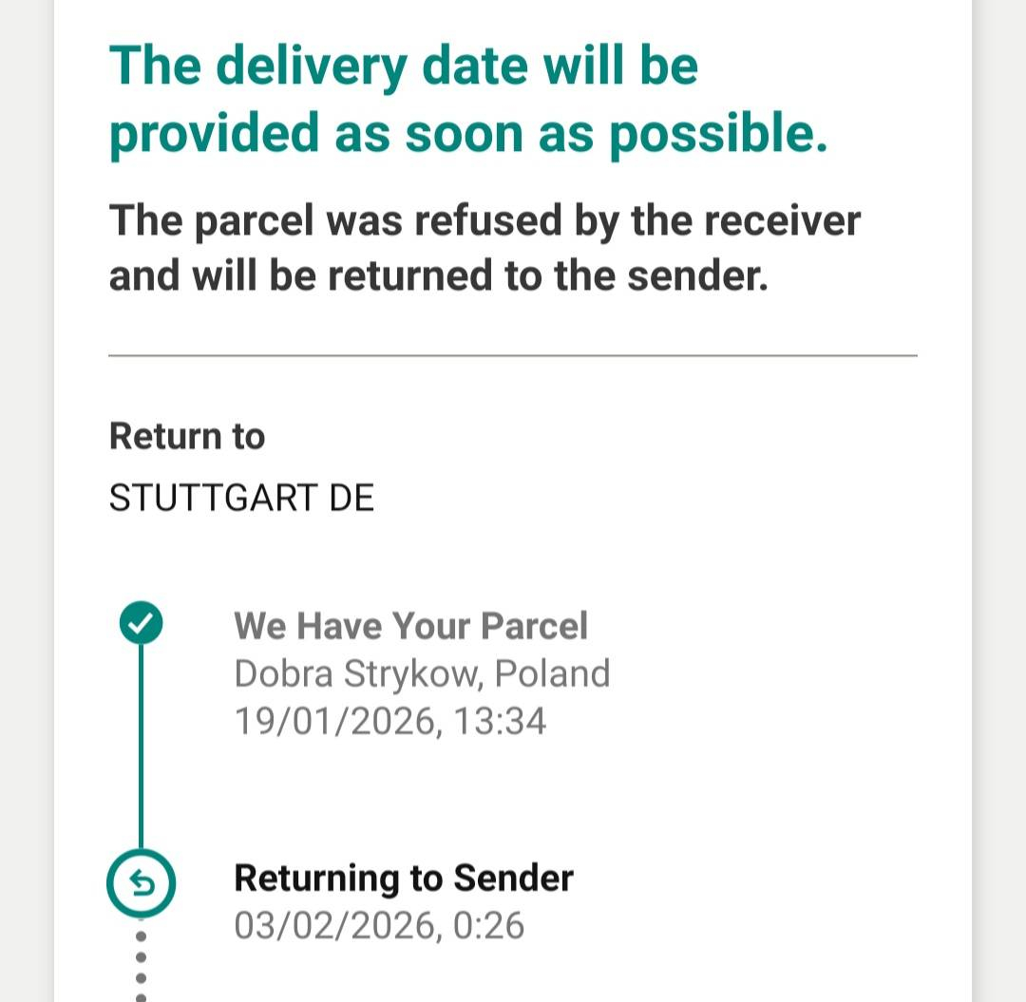Click the 'Dobra Strykow, Poland' location text

[x=421, y=673]
